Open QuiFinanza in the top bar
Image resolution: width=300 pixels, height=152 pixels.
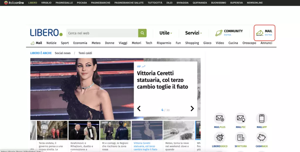(200, 3)
